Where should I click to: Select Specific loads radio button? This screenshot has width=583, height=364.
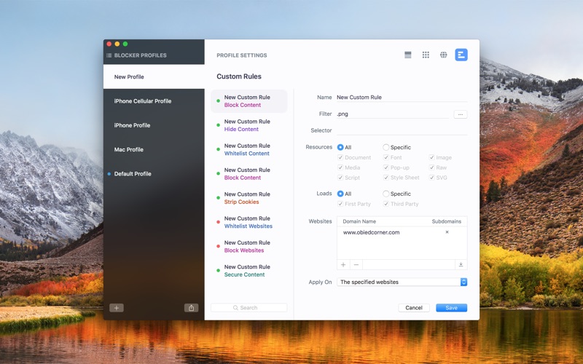coord(386,194)
